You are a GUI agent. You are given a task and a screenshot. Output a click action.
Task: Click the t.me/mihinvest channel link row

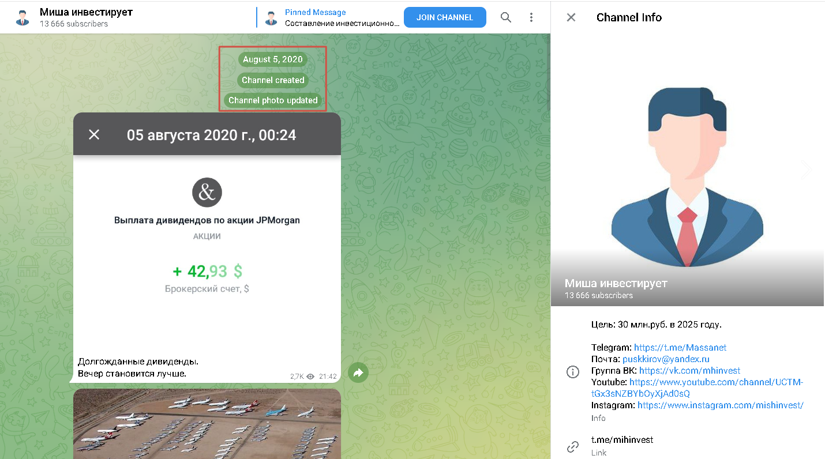pos(688,446)
